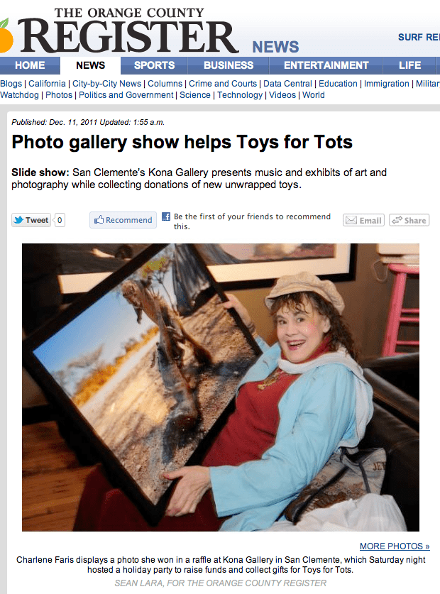
Task: Click the Email envelope button
Action: 363,220
